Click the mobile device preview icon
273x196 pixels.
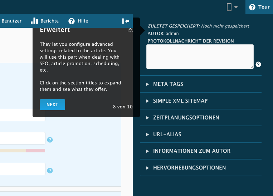229,7
